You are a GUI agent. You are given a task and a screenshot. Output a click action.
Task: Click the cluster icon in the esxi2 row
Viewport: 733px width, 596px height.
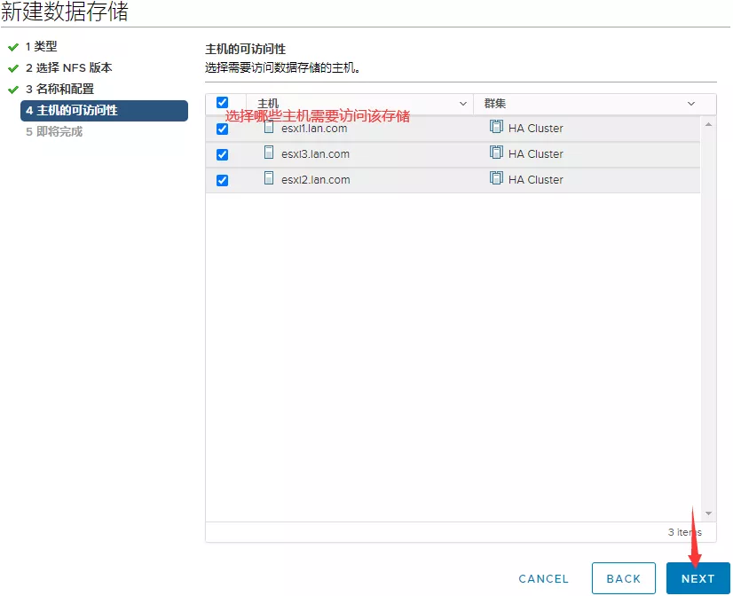496,178
